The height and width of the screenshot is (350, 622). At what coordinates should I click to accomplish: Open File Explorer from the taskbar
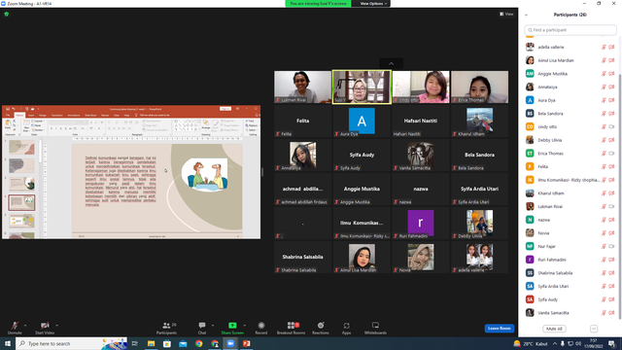pos(152,343)
